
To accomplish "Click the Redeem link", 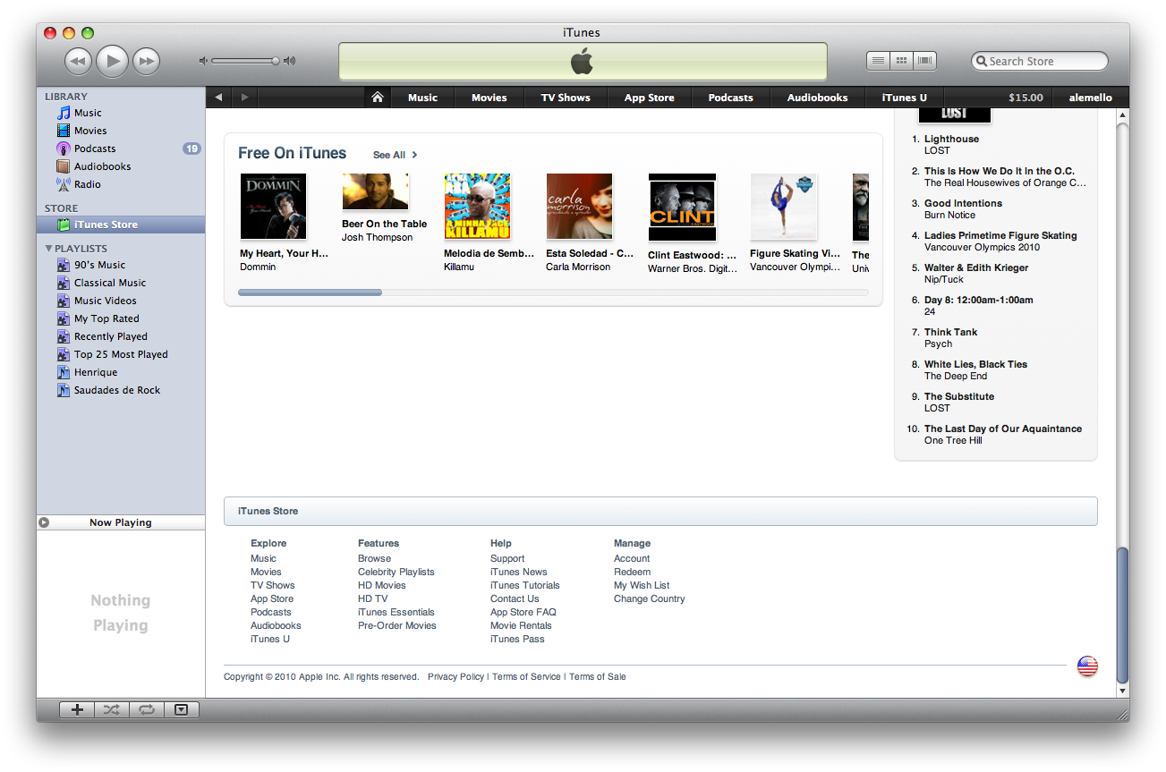I will (632, 572).
